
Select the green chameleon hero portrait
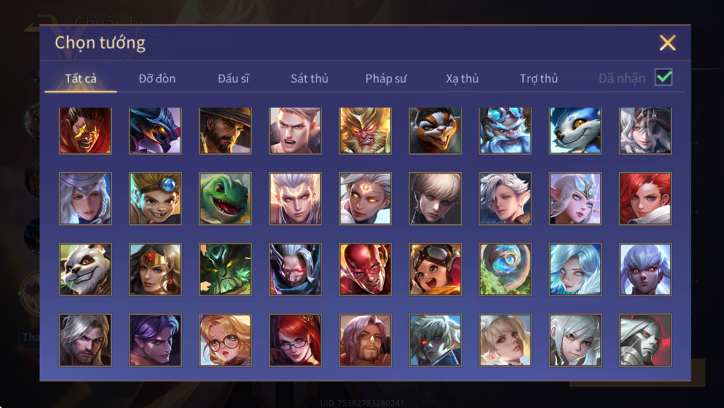pos(225,199)
